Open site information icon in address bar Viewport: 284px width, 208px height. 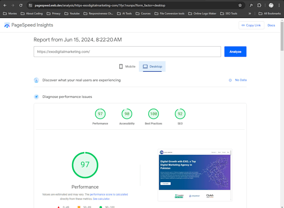tap(30, 5)
